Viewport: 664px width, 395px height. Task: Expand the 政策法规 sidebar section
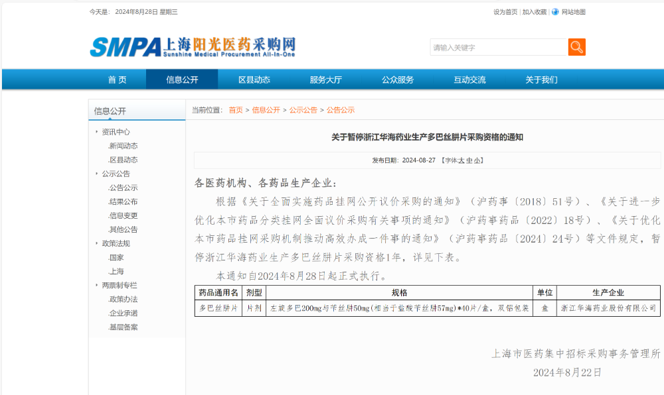116,243
